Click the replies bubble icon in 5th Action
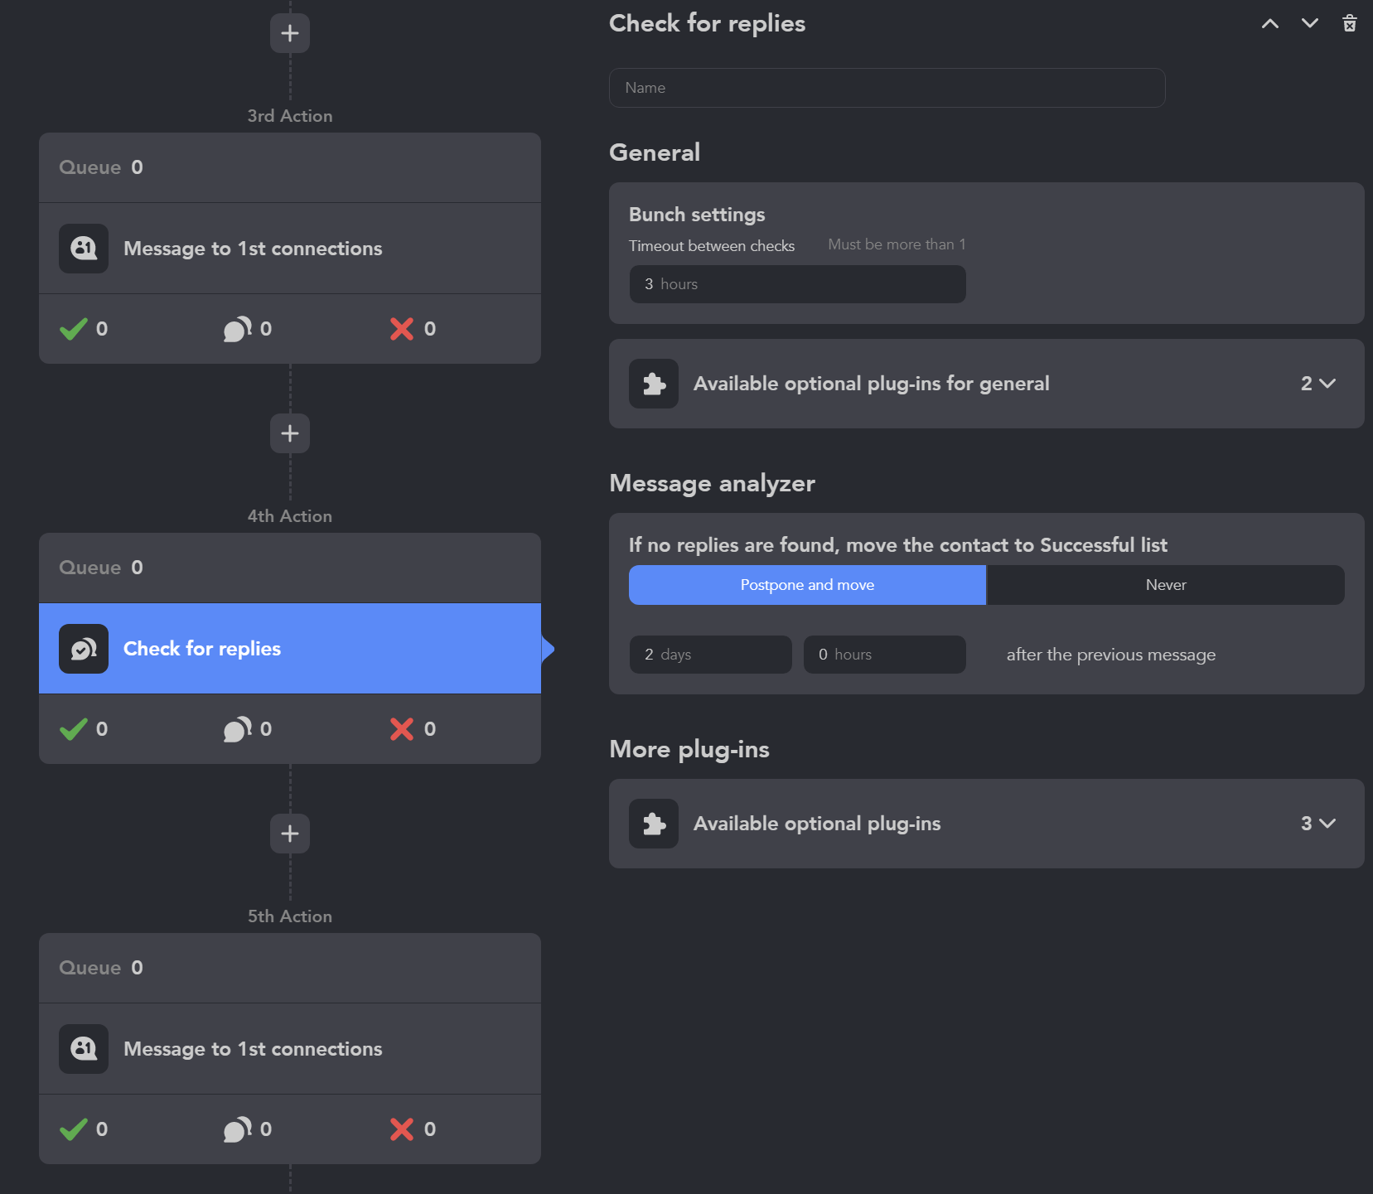This screenshot has height=1194, width=1373. click(238, 1129)
